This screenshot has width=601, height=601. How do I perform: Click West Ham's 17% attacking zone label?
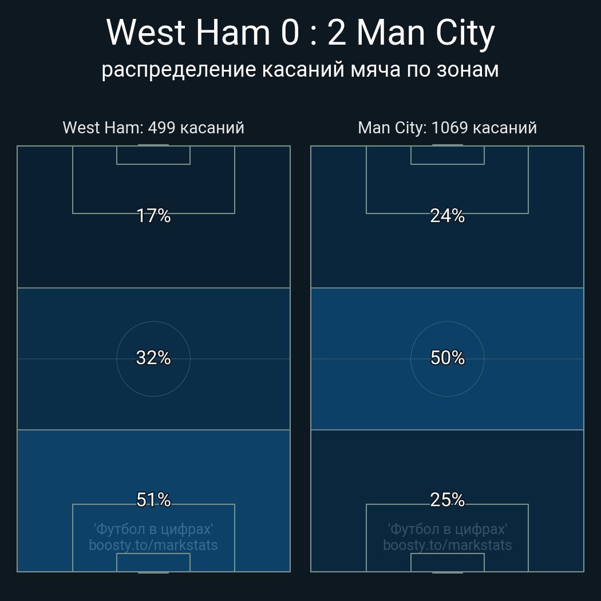coord(153,216)
